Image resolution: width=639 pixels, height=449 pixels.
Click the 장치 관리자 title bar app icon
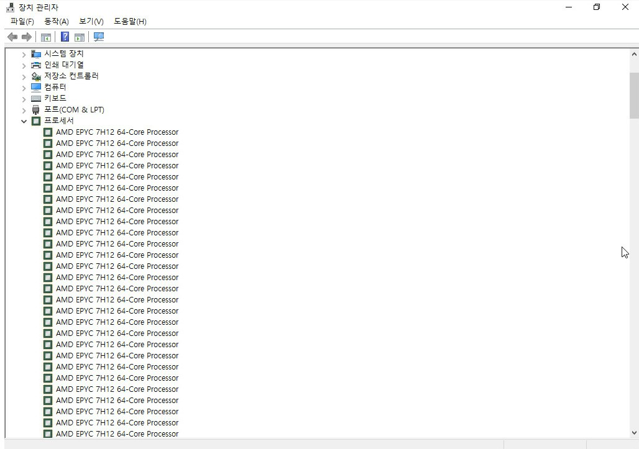(10, 7)
